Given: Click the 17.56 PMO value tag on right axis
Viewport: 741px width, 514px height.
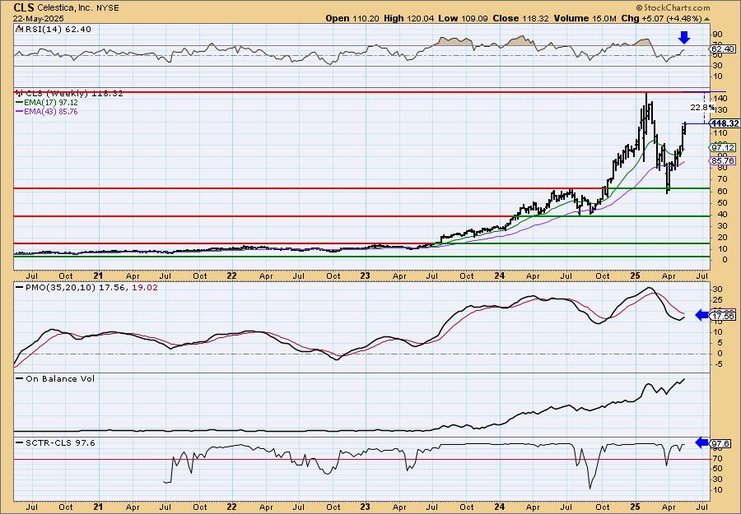Looking at the screenshot, I should (723, 317).
